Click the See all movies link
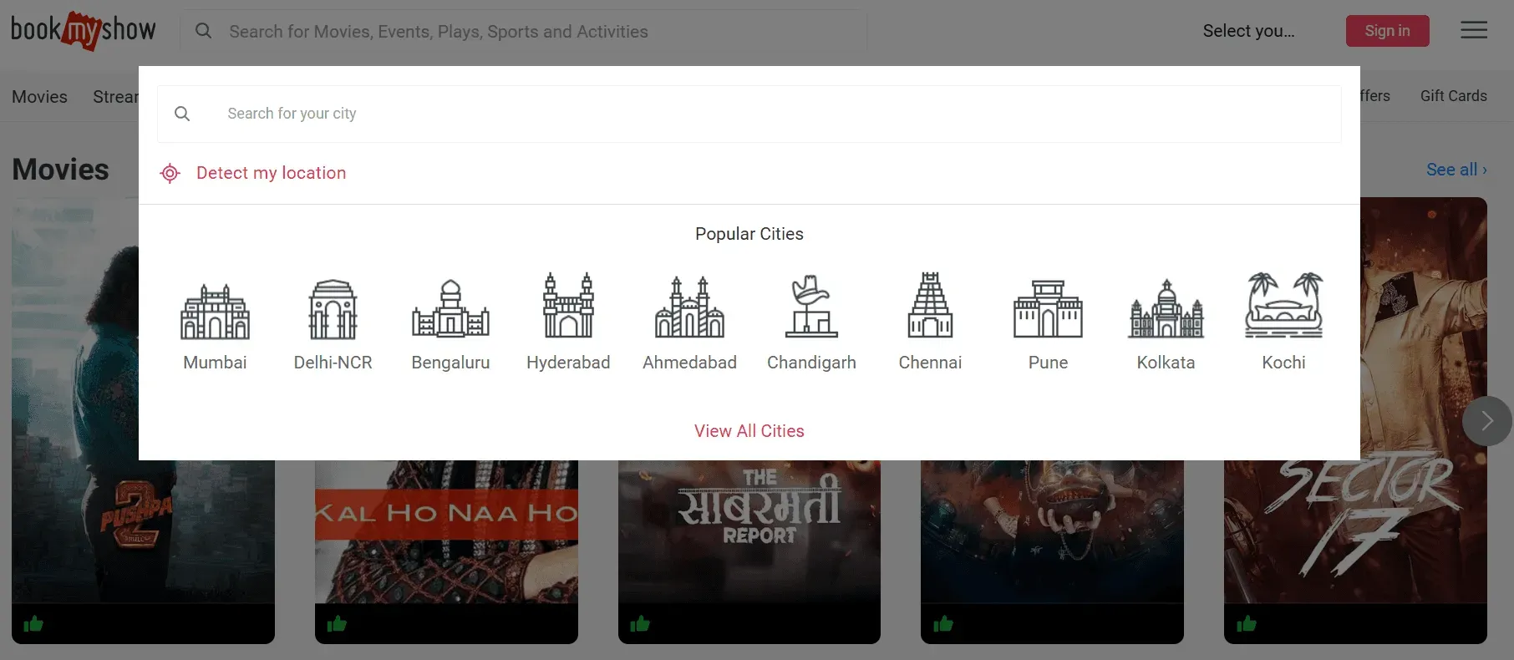Image resolution: width=1514 pixels, height=660 pixels. (1456, 170)
